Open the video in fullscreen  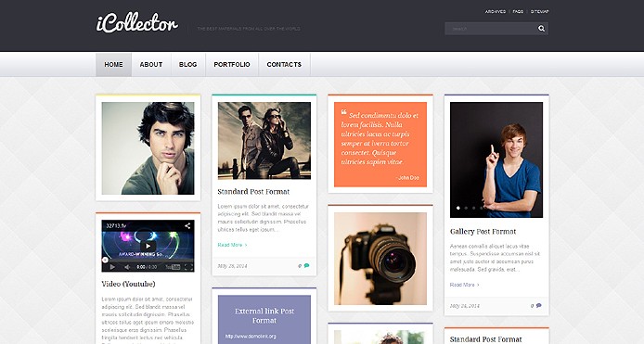(x=188, y=267)
